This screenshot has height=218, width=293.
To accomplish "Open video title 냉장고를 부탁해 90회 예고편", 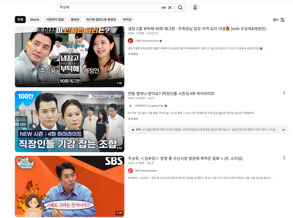I will tap(197, 29).
